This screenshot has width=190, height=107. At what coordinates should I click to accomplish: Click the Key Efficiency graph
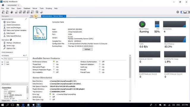point(175,39)
